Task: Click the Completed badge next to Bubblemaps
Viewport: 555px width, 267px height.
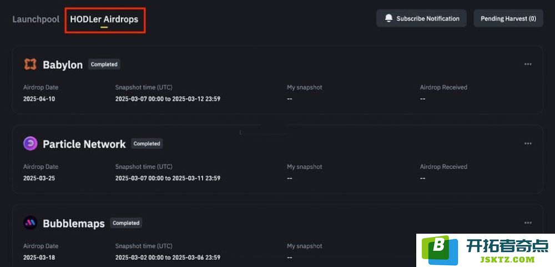Action: click(x=126, y=223)
